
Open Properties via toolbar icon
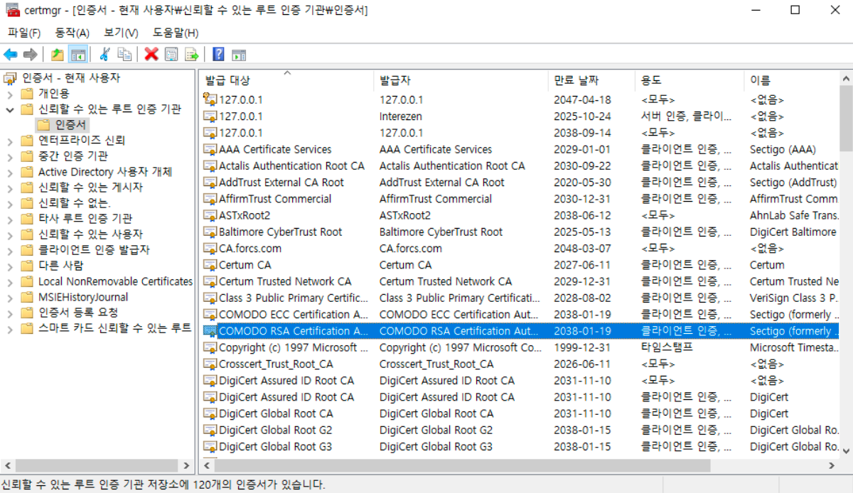pos(171,55)
